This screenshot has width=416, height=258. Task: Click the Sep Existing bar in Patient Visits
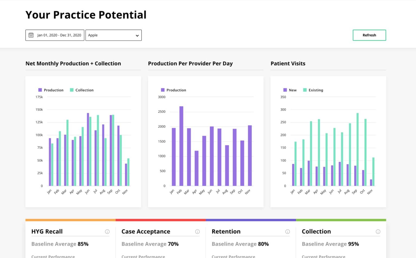click(357, 149)
